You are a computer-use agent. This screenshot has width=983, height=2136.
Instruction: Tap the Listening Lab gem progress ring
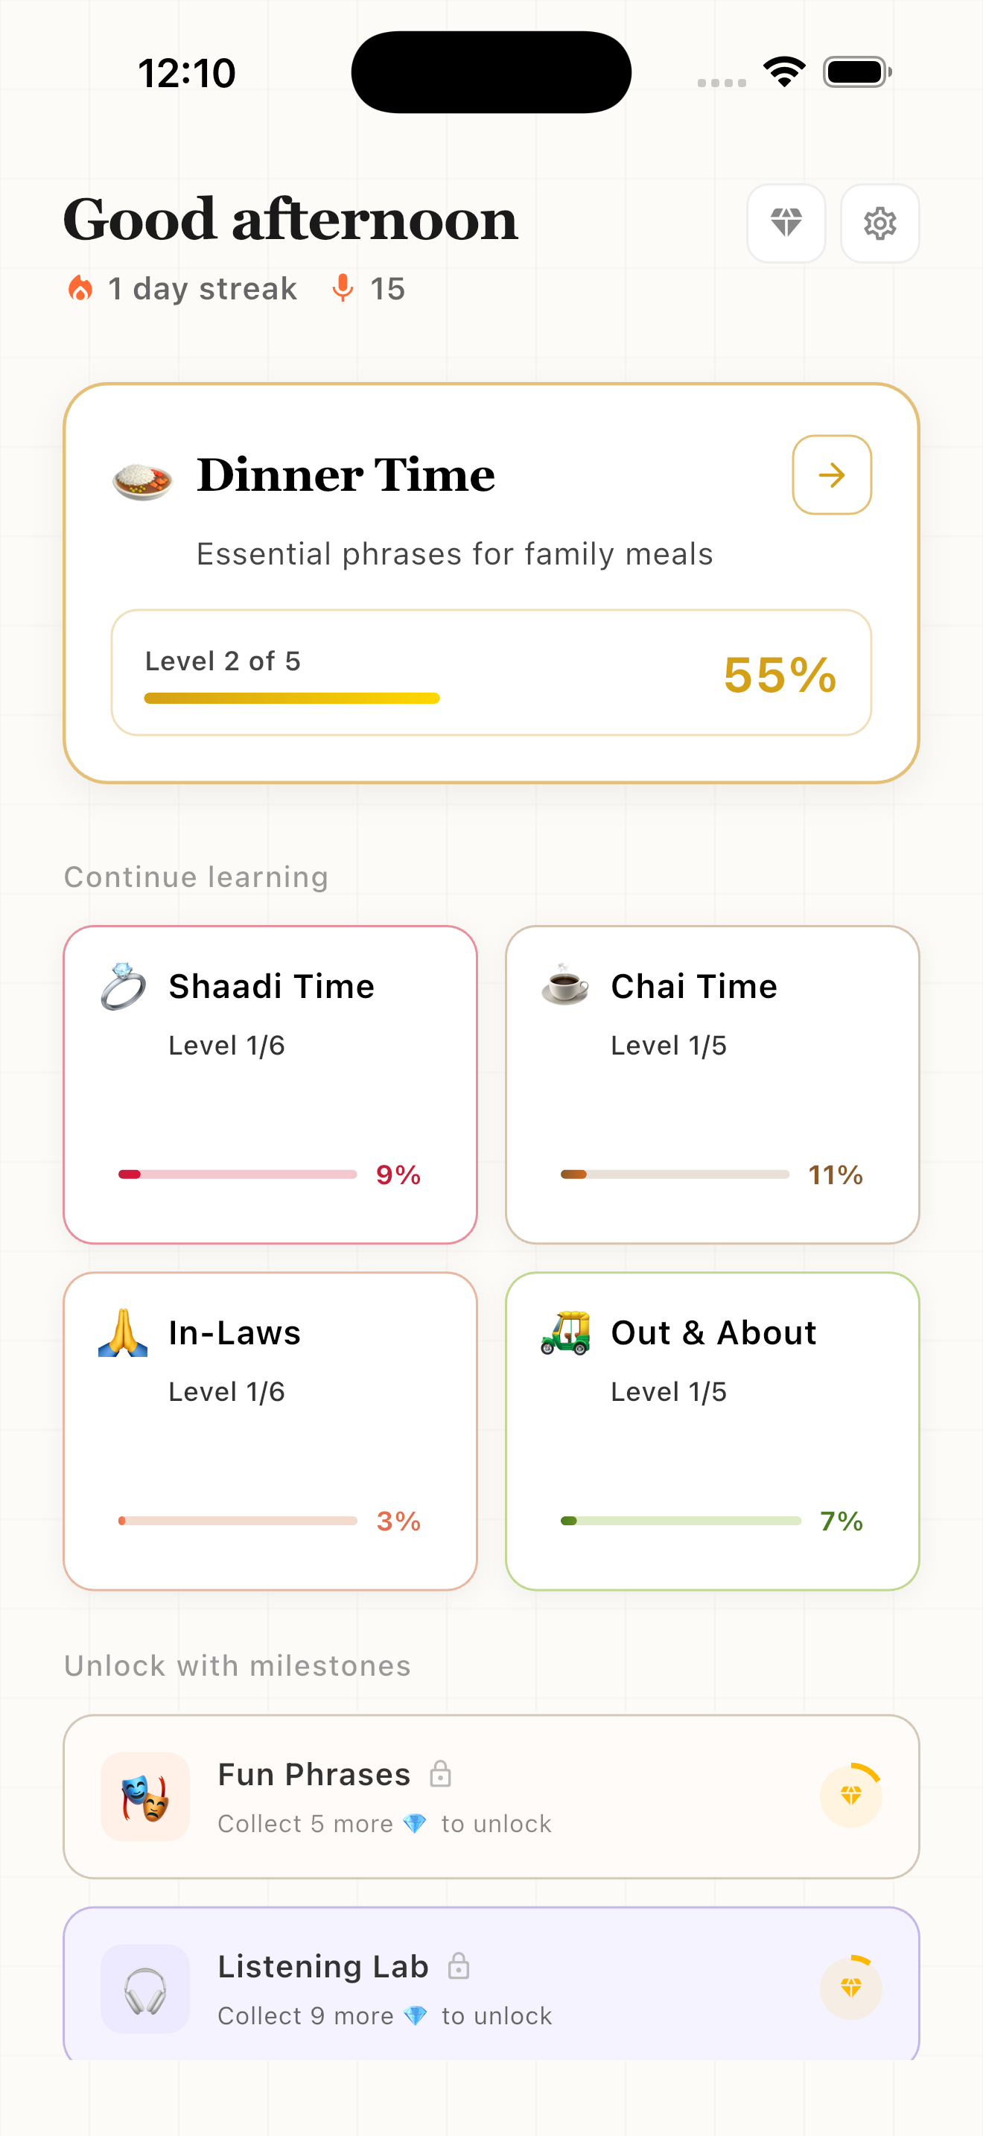850,1988
